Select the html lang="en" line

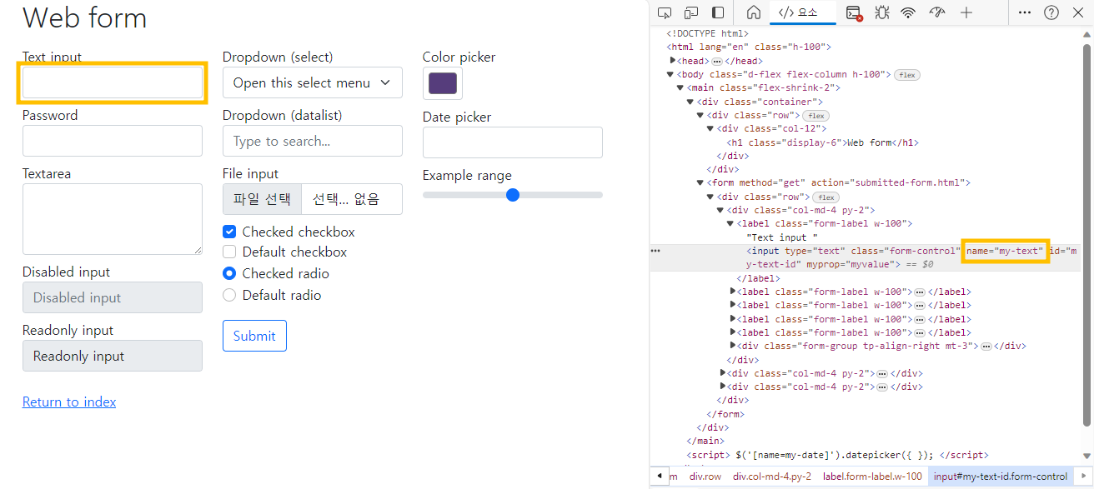pos(750,47)
